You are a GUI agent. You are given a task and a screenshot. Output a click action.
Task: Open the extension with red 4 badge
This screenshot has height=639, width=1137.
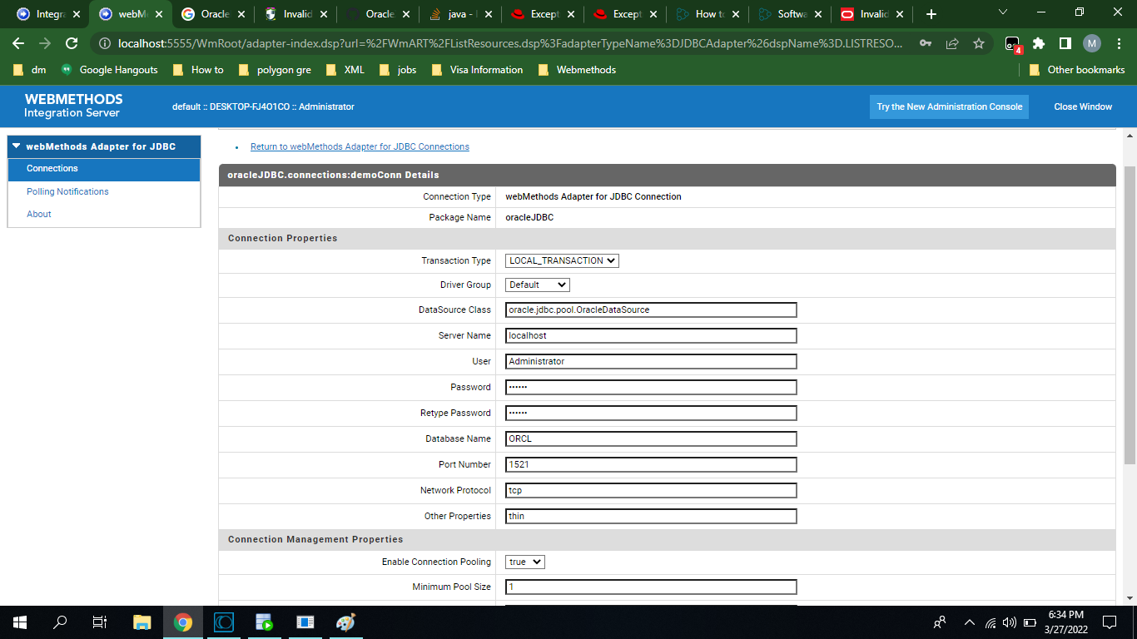pyautogui.click(x=1012, y=44)
